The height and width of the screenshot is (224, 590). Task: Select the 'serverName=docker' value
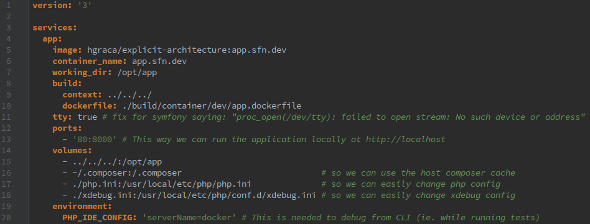coord(189,218)
